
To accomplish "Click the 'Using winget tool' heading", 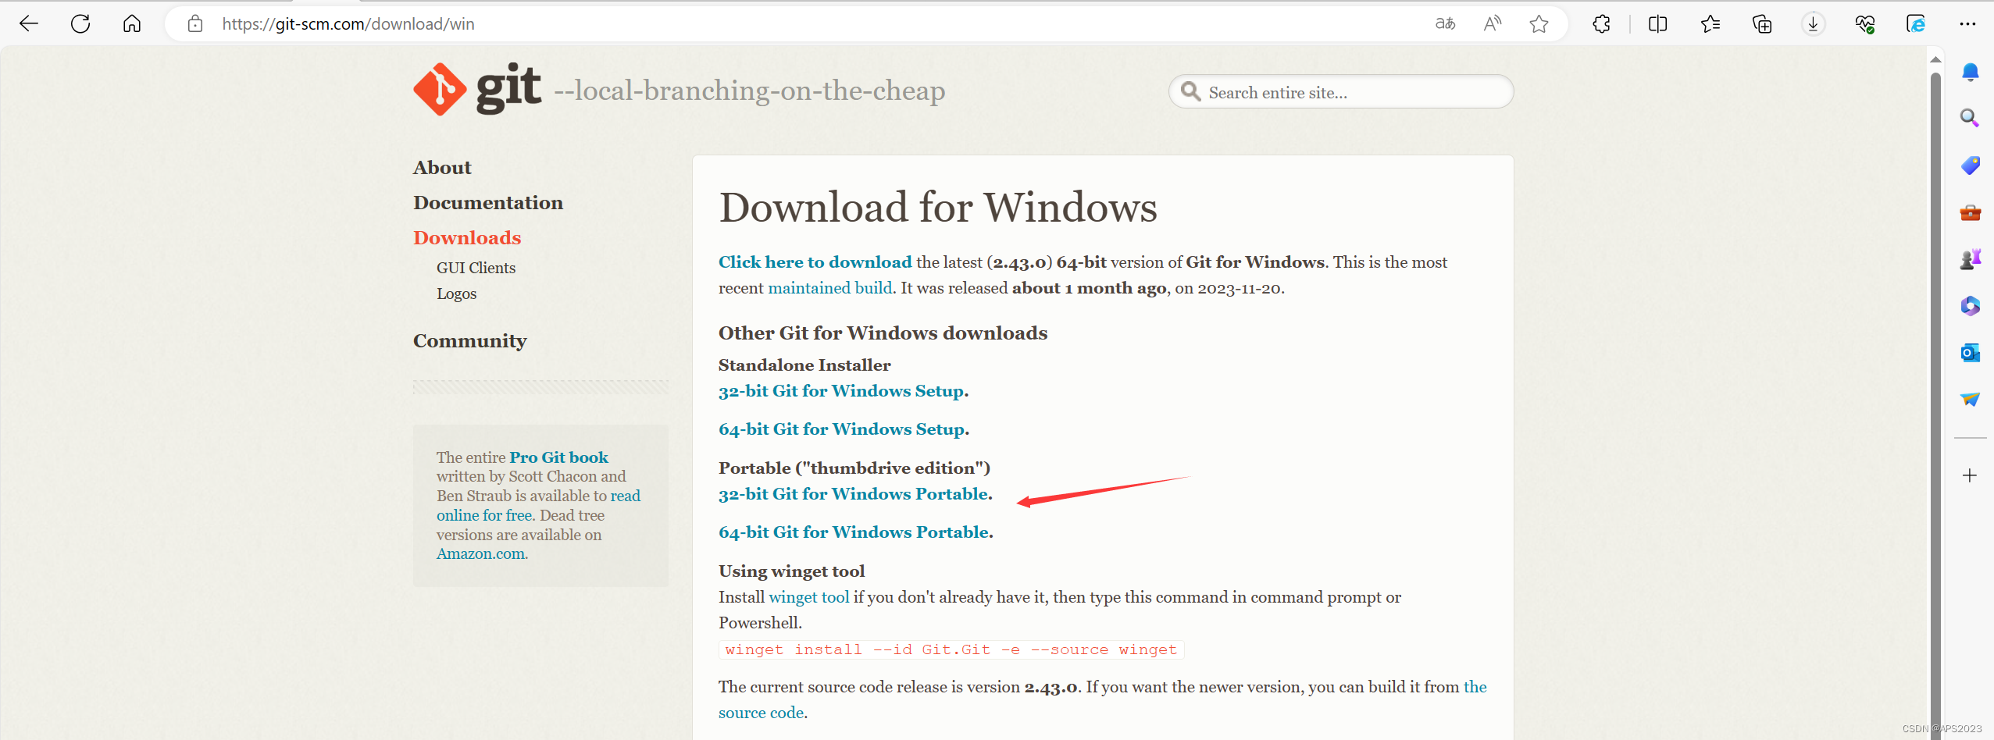I will 791,571.
